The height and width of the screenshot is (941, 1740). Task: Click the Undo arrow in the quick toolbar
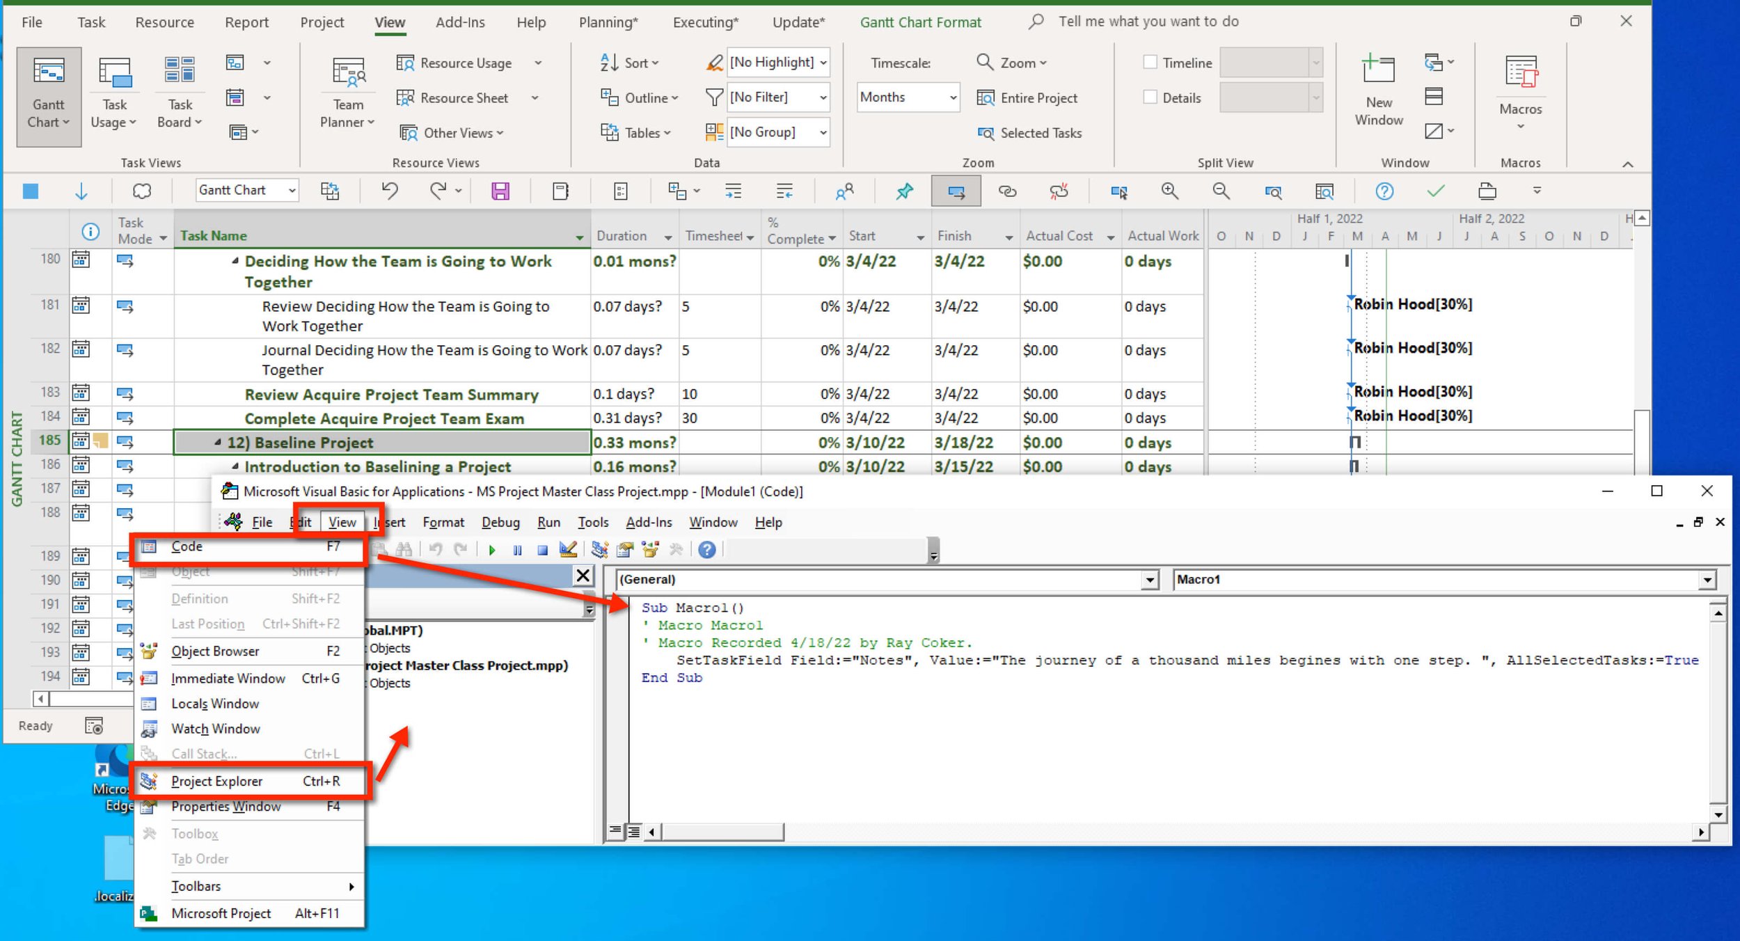389,191
